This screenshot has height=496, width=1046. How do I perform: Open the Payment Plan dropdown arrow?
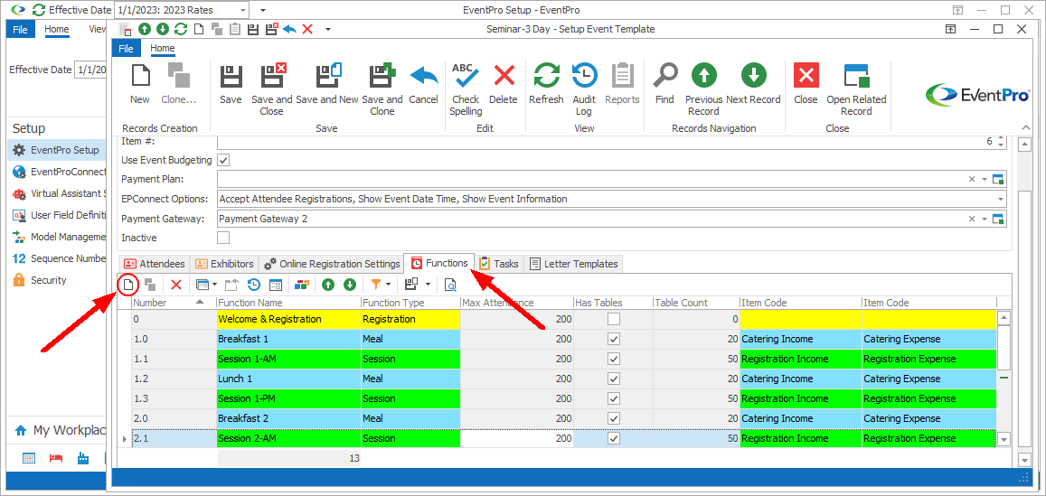985,179
